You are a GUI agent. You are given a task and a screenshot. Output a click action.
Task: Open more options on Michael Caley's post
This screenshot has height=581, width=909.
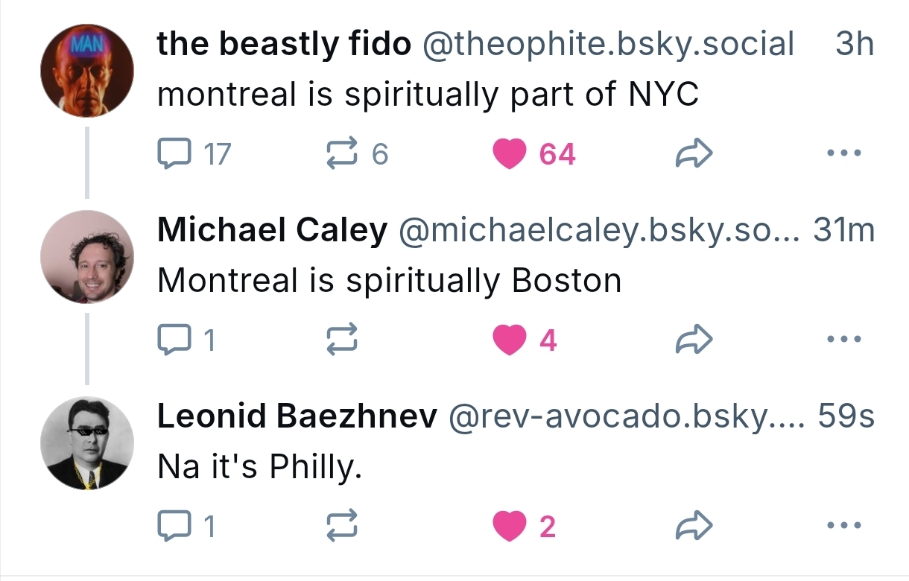(x=844, y=340)
